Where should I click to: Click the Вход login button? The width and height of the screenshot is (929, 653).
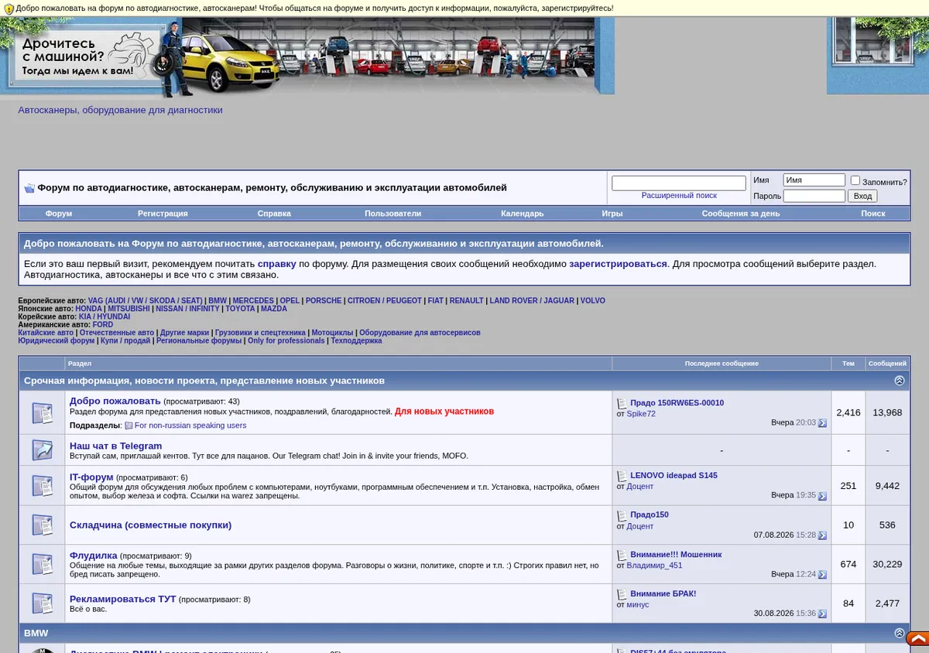click(x=862, y=197)
